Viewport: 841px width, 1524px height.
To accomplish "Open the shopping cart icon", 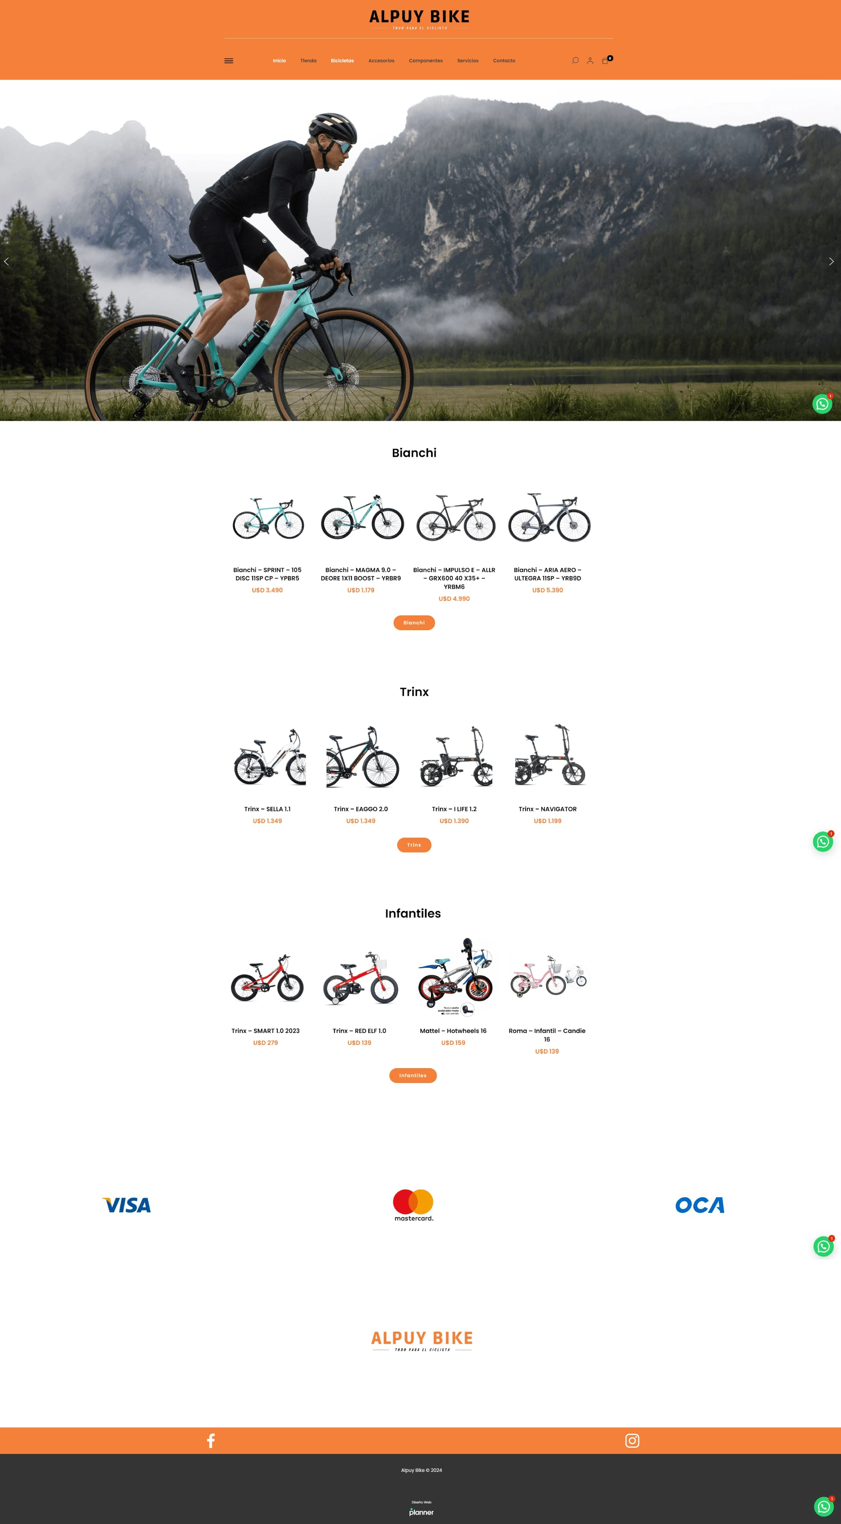I will point(605,60).
